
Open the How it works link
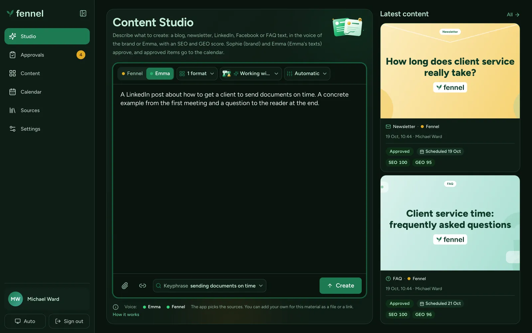coord(126,315)
